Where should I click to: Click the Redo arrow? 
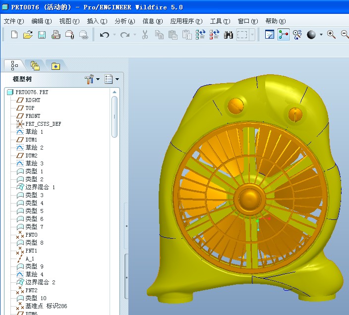point(125,35)
